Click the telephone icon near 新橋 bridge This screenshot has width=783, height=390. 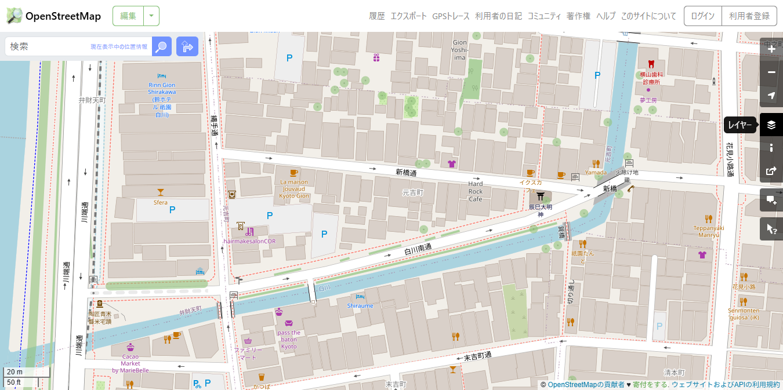630,188
